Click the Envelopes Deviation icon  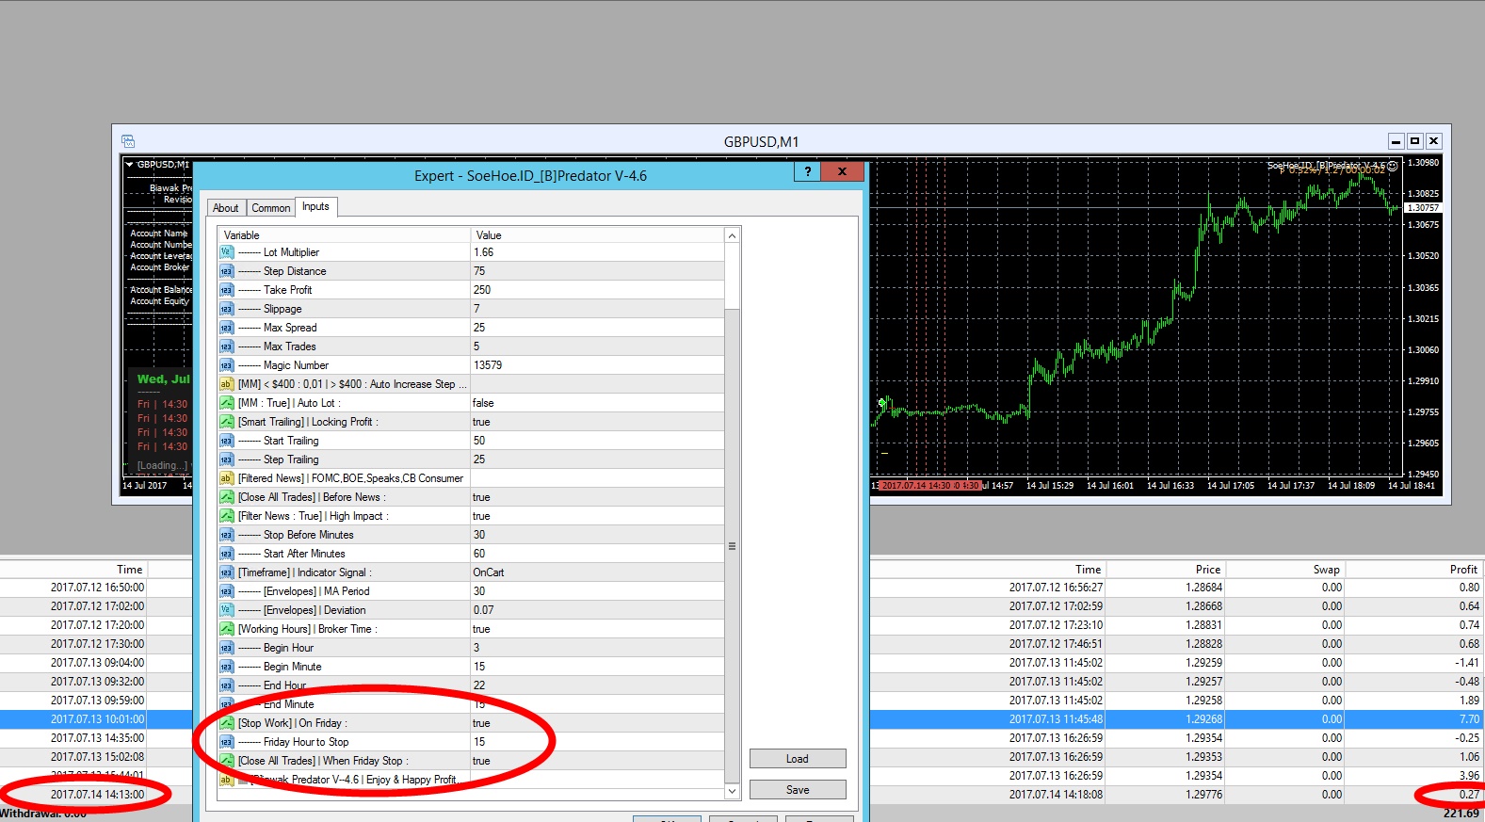point(226,610)
